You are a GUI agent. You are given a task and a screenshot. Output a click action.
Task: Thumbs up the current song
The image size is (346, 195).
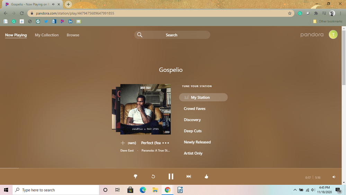(x=206, y=177)
